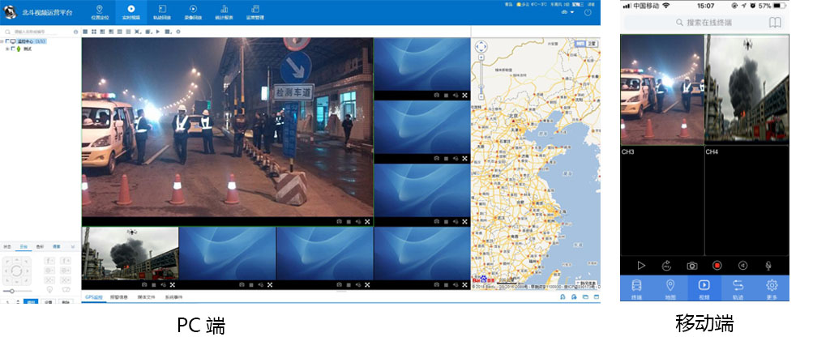Check the green-icon test node checkbox
Viewport: 830px width, 354px height.
click(x=13, y=49)
